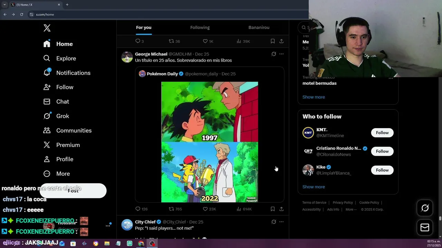442x248 pixels.
Task: Open City Chief's profile avatar
Action: (x=127, y=225)
